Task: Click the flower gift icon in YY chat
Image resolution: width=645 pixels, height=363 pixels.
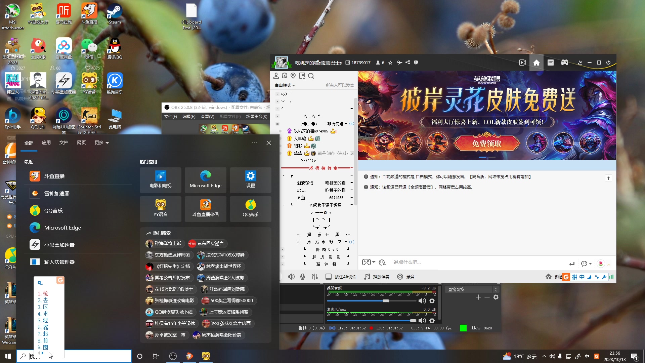Action: pos(601,264)
